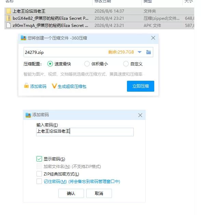The image size is (201, 215).
Task: Cancel with the 取消 button
Action: (99, 193)
